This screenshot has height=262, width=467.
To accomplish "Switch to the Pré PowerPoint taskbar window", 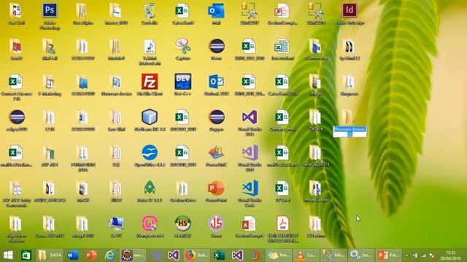I will pos(388,255).
